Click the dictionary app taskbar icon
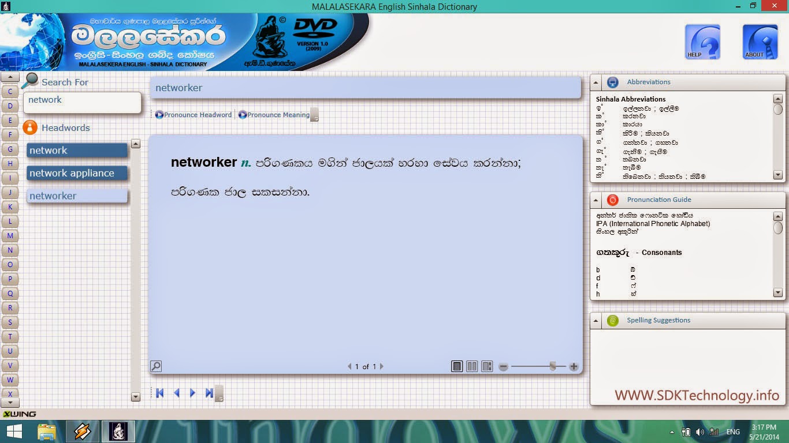Viewport: 789px width, 443px height. tap(118, 431)
